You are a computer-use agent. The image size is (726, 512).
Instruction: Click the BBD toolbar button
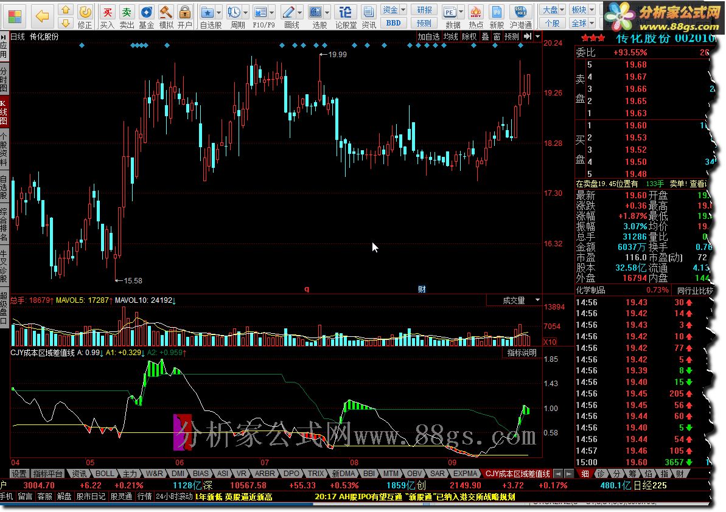coord(394,22)
